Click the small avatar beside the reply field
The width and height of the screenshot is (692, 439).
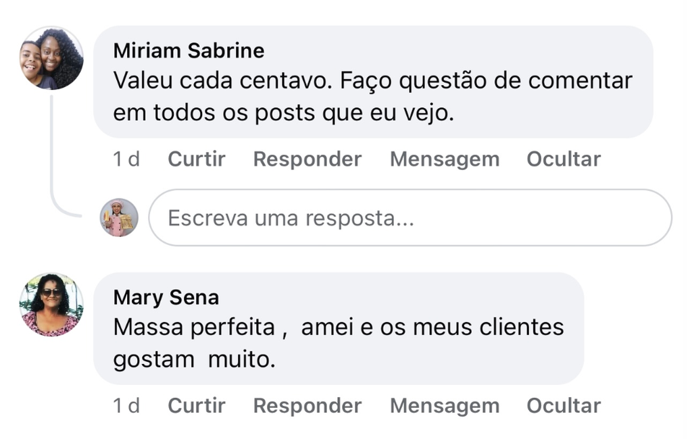pyautogui.click(x=120, y=217)
